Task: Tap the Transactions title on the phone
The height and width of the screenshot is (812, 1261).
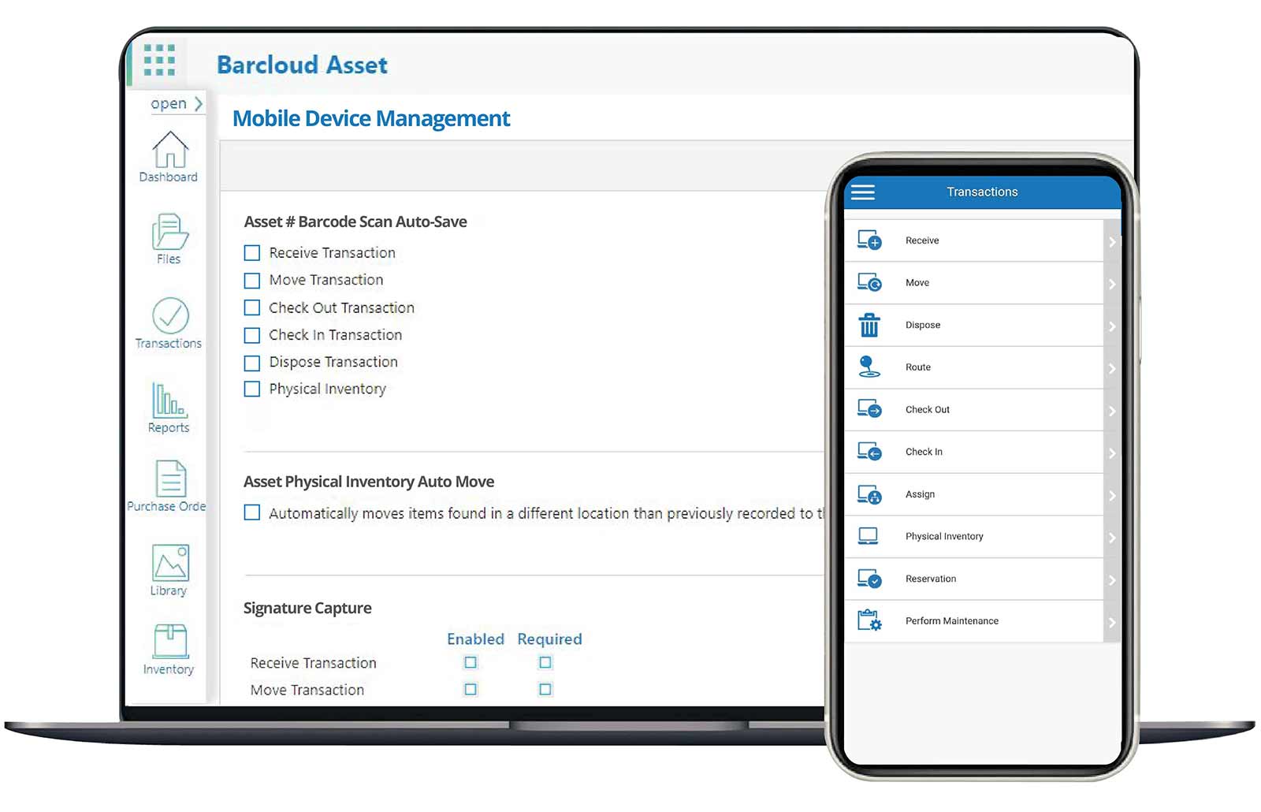Action: pyautogui.click(x=982, y=192)
